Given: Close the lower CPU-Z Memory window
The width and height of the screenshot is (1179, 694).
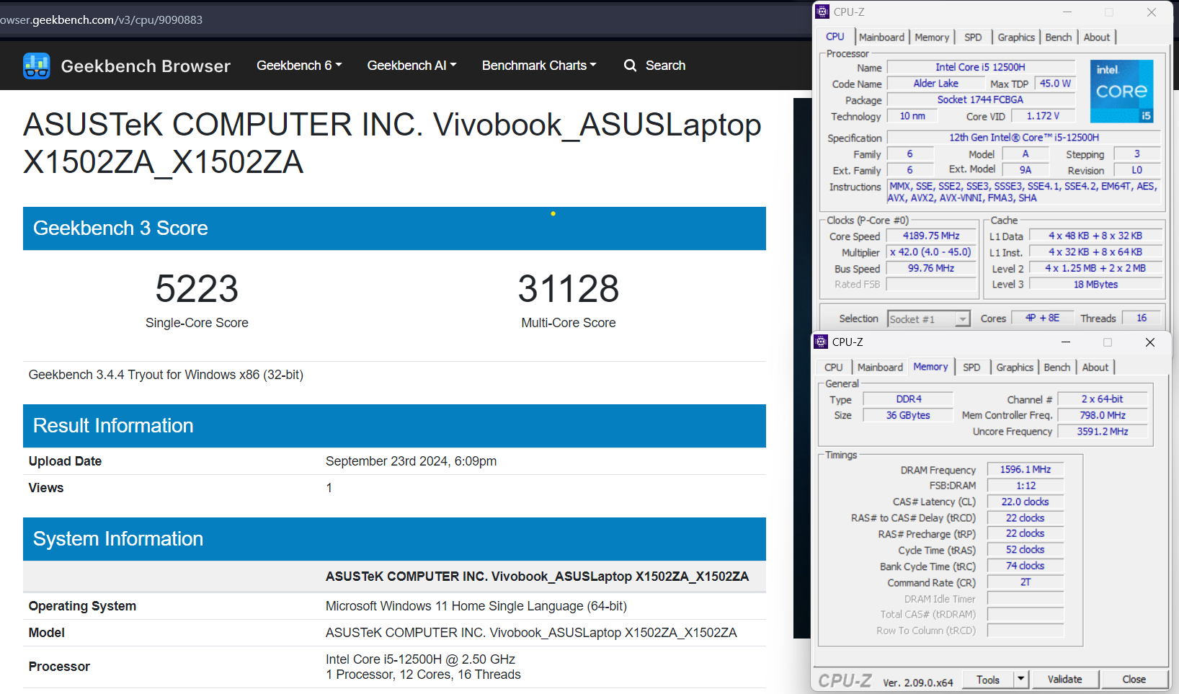Looking at the screenshot, I should [x=1150, y=342].
